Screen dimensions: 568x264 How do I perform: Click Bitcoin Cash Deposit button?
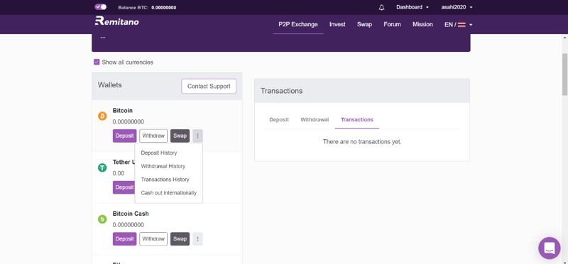125,239
